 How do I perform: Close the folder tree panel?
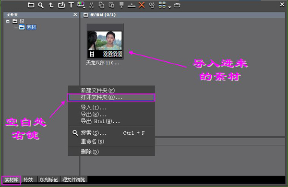75,14
